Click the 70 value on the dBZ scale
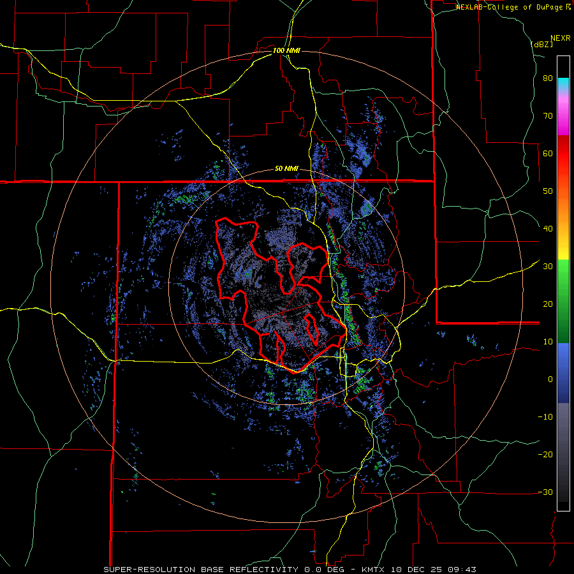Image resolution: width=574 pixels, height=574 pixels. pyautogui.click(x=548, y=116)
